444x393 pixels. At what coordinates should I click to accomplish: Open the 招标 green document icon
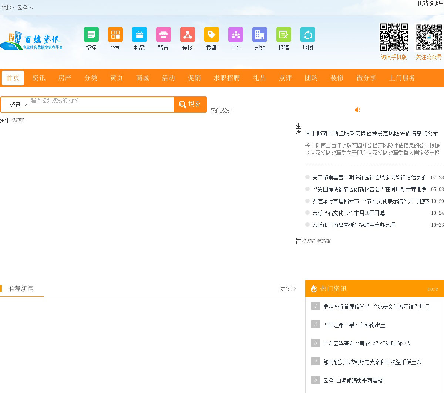point(91,35)
